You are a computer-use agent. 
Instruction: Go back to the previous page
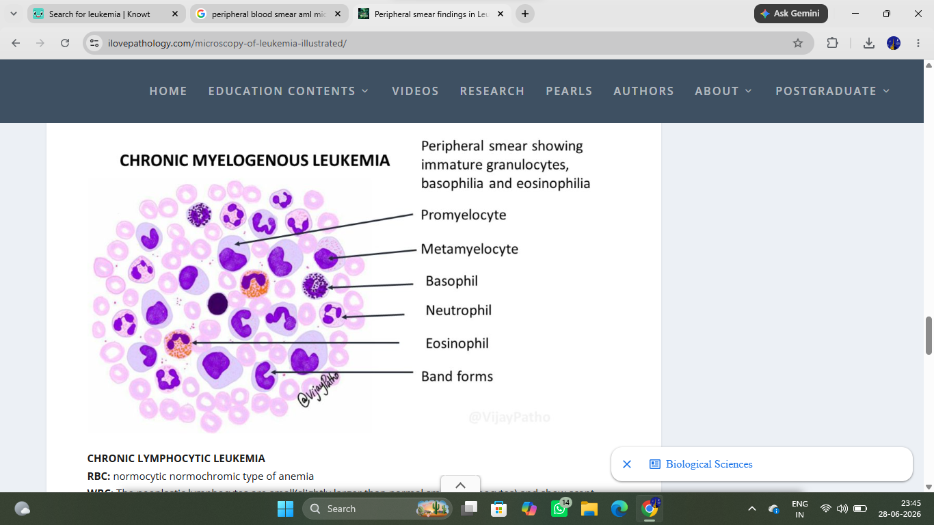[x=16, y=43]
